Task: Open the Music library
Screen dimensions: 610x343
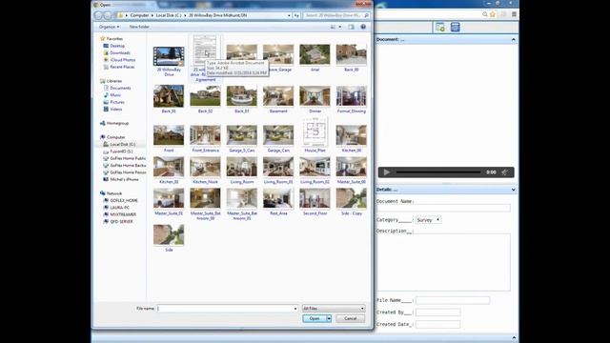Action: 115,95
